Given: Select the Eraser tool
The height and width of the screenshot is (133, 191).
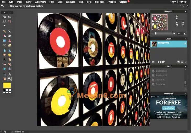Looking at the screenshot, I should coord(5,36).
